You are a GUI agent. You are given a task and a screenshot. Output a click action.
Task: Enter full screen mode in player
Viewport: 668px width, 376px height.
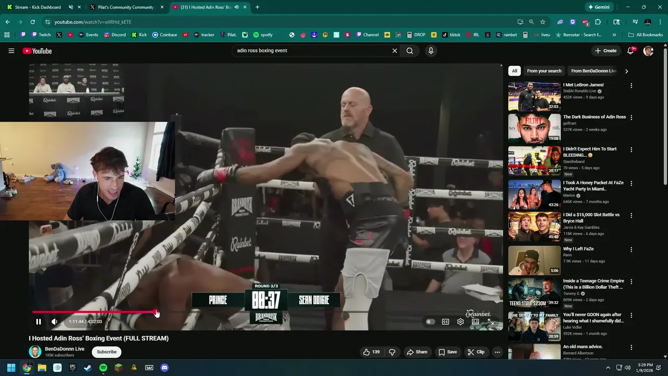pyautogui.click(x=490, y=322)
